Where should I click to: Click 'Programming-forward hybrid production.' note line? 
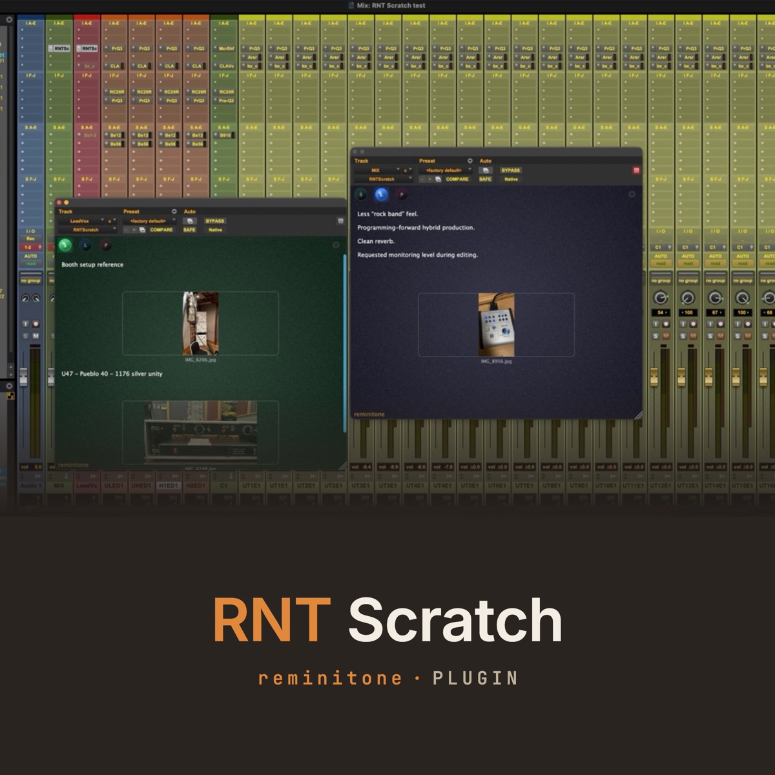(x=416, y=228)
